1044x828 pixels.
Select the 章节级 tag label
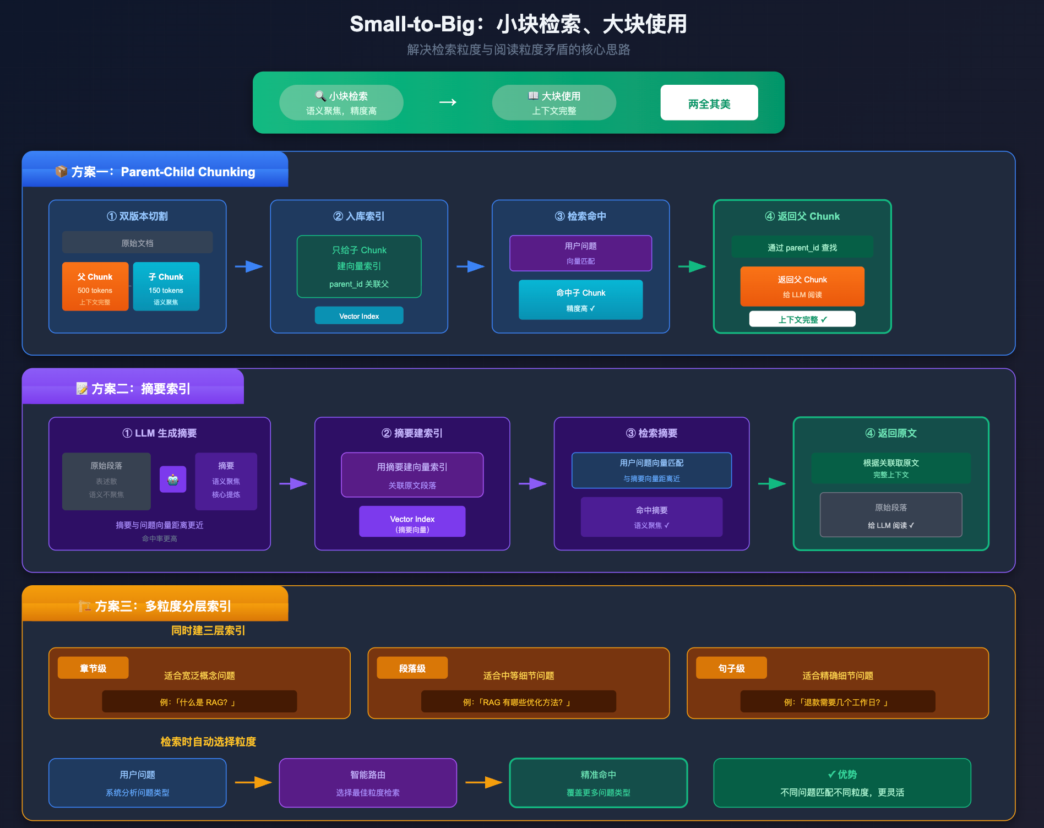pos(93,668)
